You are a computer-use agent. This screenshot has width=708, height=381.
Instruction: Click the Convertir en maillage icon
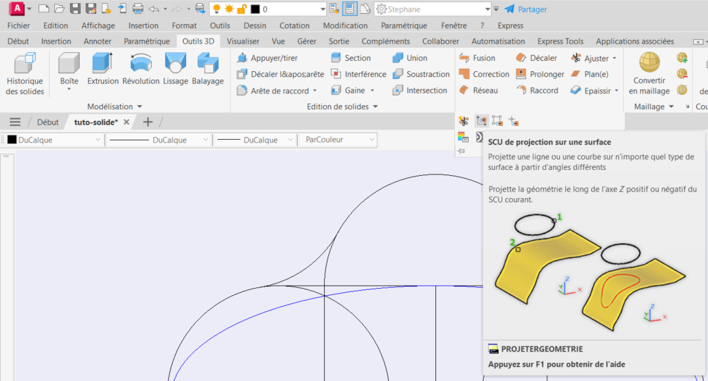pos(649,63)
